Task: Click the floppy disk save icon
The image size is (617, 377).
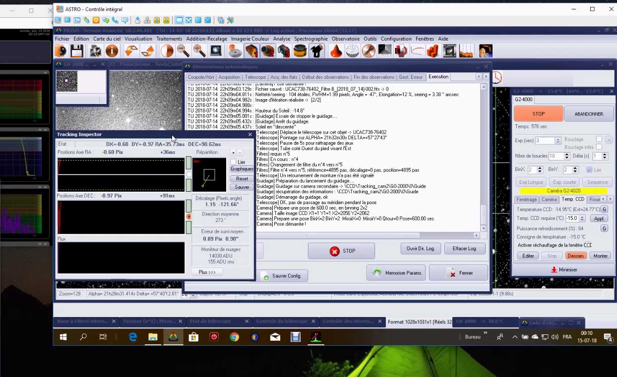Action: point(76,51)
